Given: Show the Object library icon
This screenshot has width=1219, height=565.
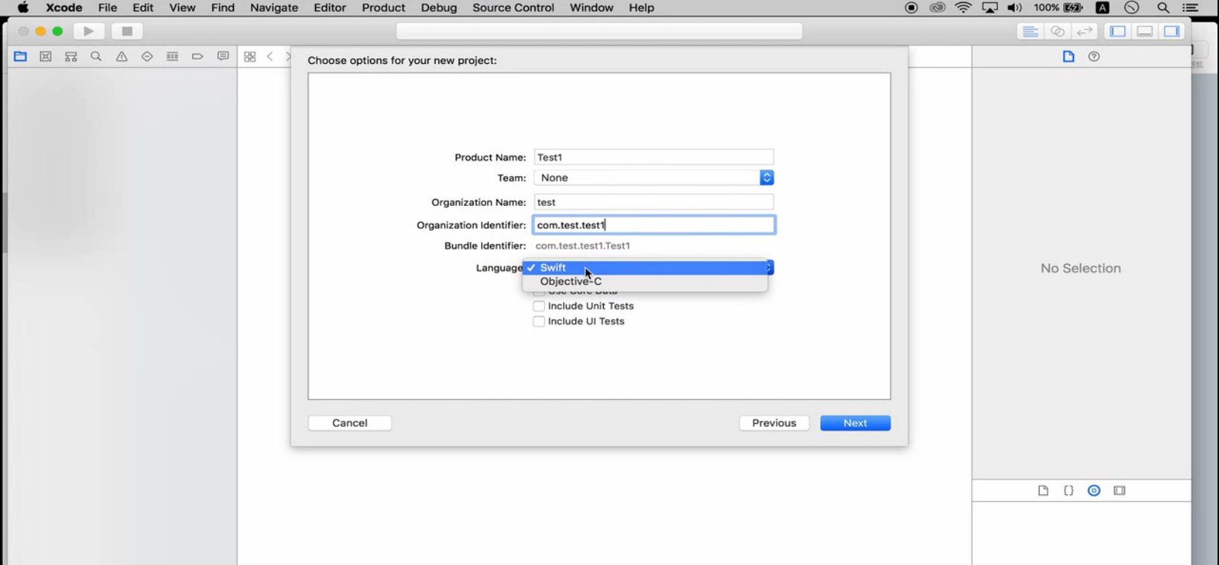Looking at the screenshot, I should [1094, 491].
